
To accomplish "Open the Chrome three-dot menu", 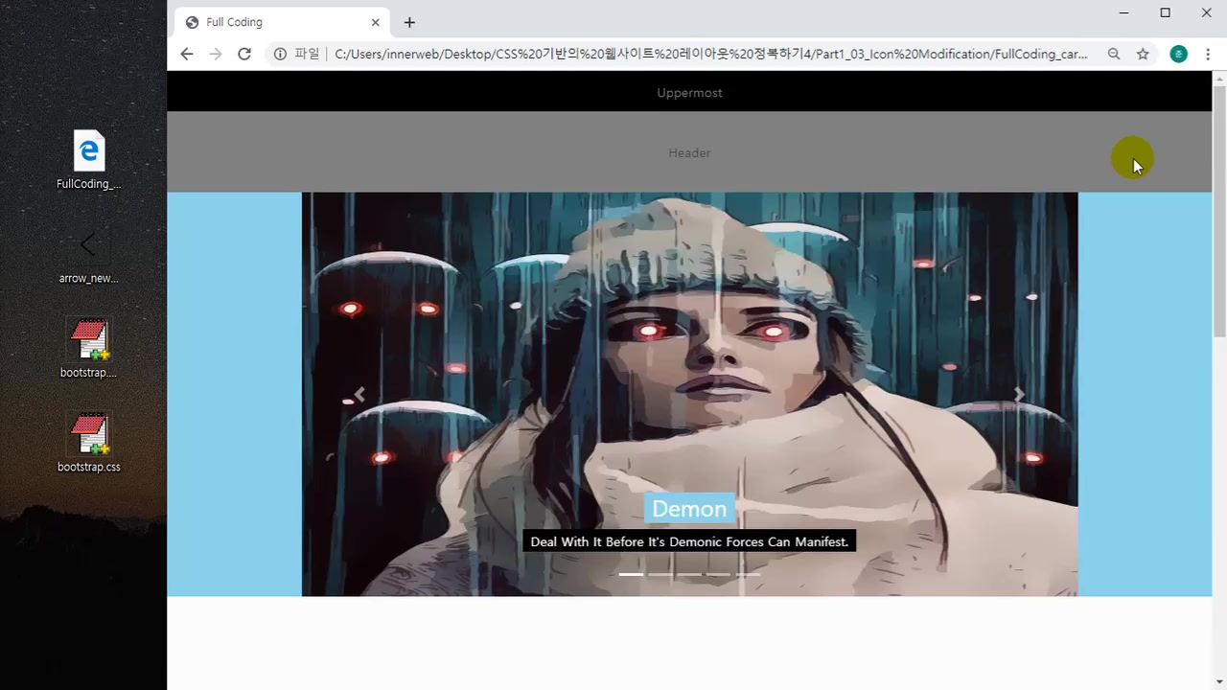I will [1208, 55].
